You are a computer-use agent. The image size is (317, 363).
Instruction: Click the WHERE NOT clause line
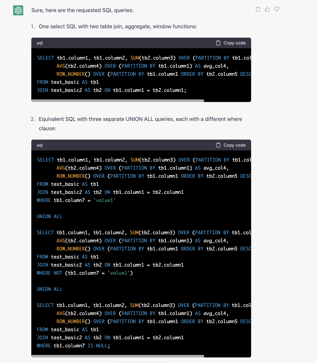[x=85, y=273]
